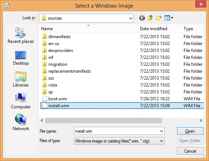Image resolution: width=209 pixels, height=161 pixels.
Task: Go back to last folder visited
Action: (x=142, y=18)
